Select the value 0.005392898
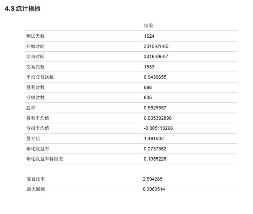 point(158,118)
